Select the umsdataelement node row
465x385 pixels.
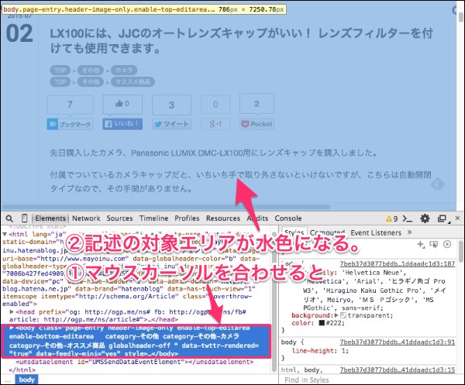pyautogui.click(x=135, y=362)
